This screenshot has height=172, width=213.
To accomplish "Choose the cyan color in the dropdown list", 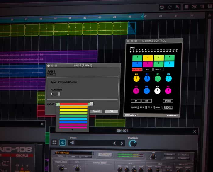I will pos(73,119).
